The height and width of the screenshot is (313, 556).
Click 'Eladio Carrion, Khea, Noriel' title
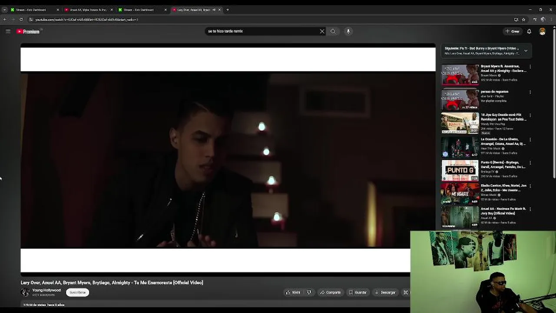pos(503,187)
